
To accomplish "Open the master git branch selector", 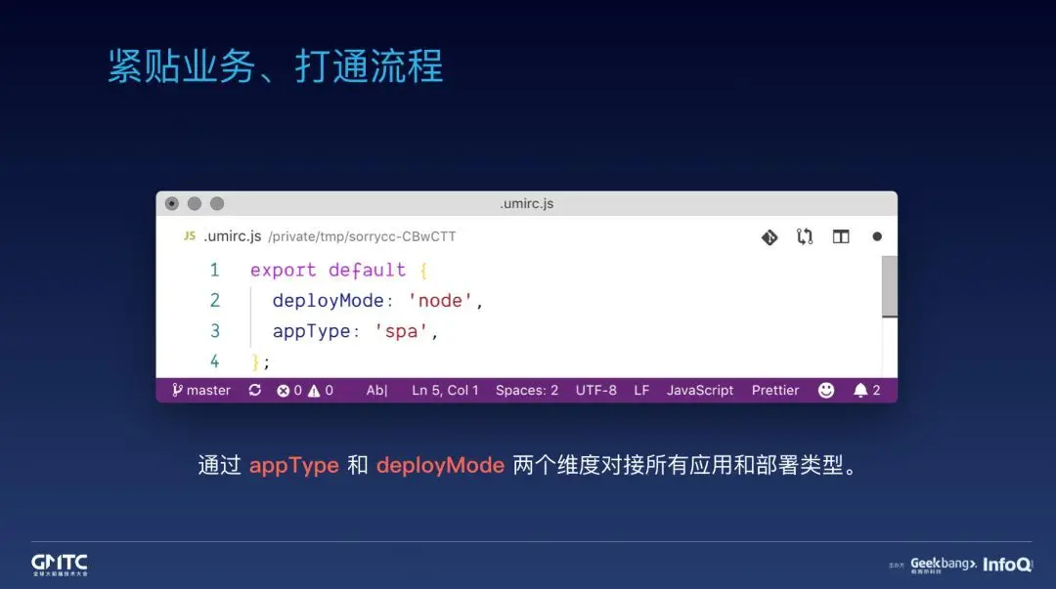I will (x=201, y=391).
